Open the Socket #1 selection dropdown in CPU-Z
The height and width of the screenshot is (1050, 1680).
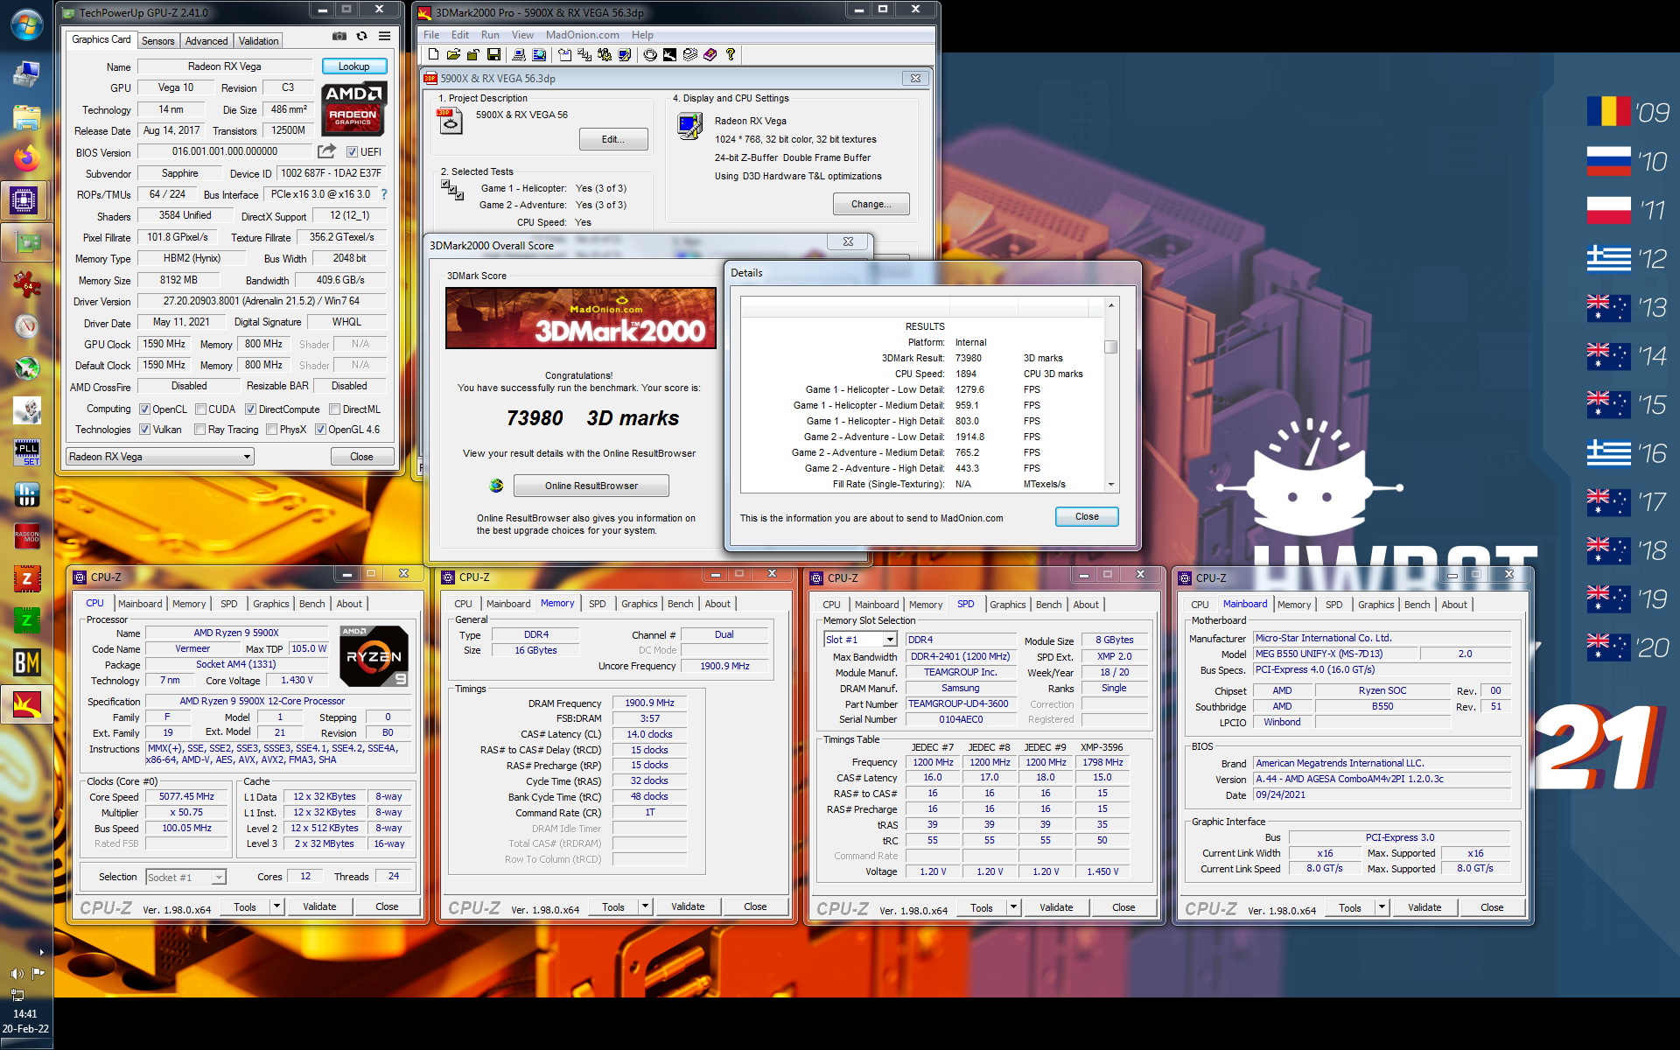[x=185, y=877]
